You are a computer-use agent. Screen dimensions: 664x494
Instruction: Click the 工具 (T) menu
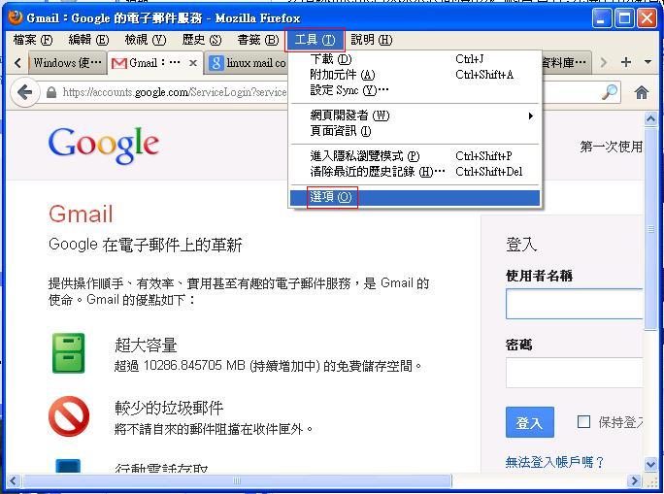tap(315, 40)
